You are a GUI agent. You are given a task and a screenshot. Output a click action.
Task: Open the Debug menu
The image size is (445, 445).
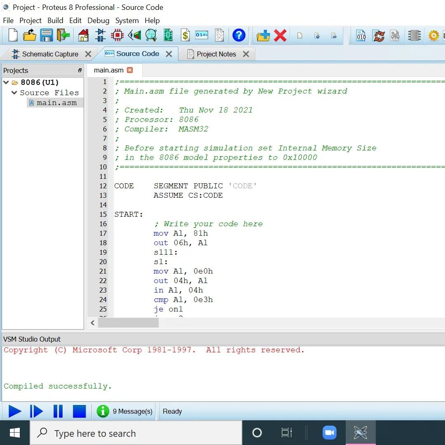point(98,21)
